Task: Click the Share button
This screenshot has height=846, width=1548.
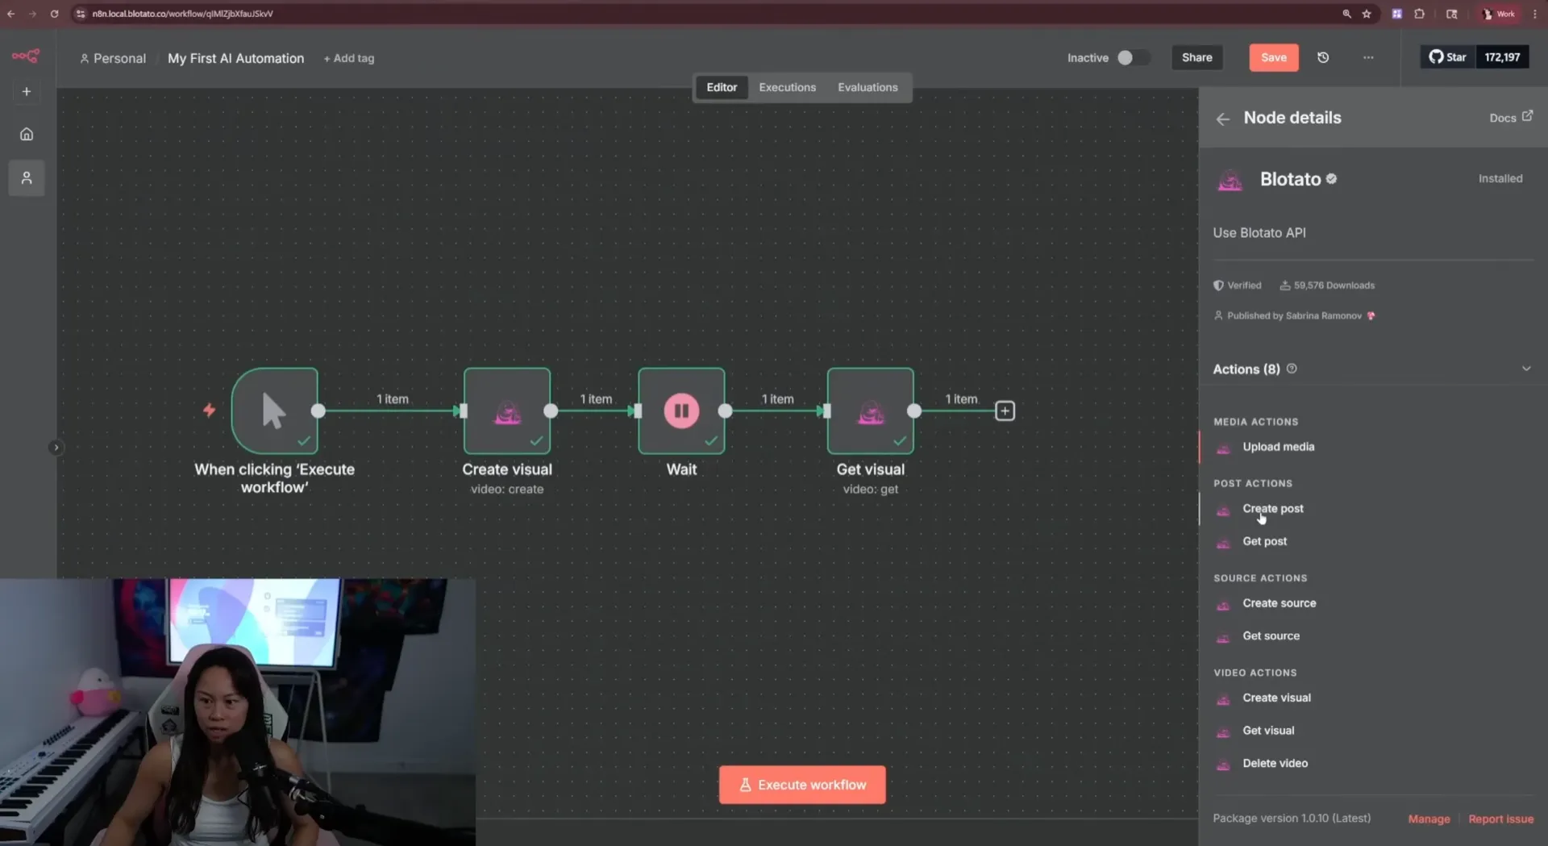Action: [x=1196, y=57]
